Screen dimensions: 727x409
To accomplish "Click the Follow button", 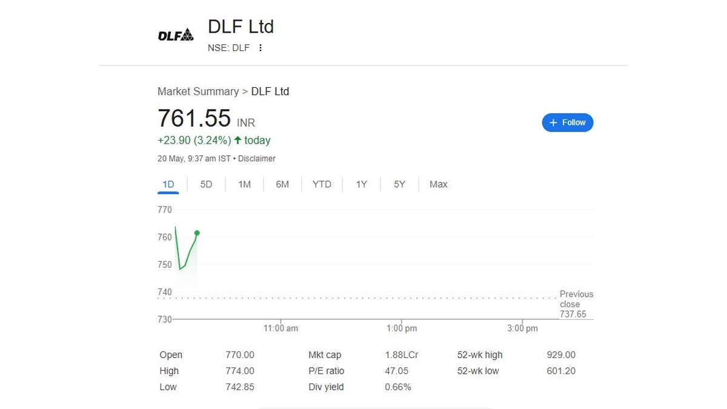I will [x=568, y=122].
